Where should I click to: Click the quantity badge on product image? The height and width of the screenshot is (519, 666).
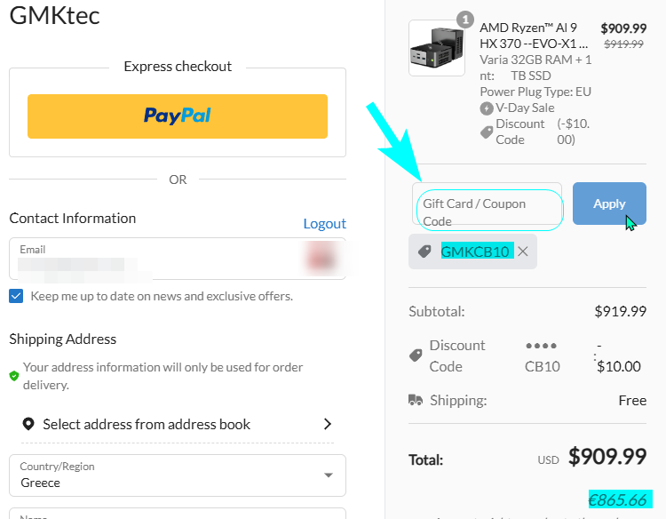tap(465, 20)
